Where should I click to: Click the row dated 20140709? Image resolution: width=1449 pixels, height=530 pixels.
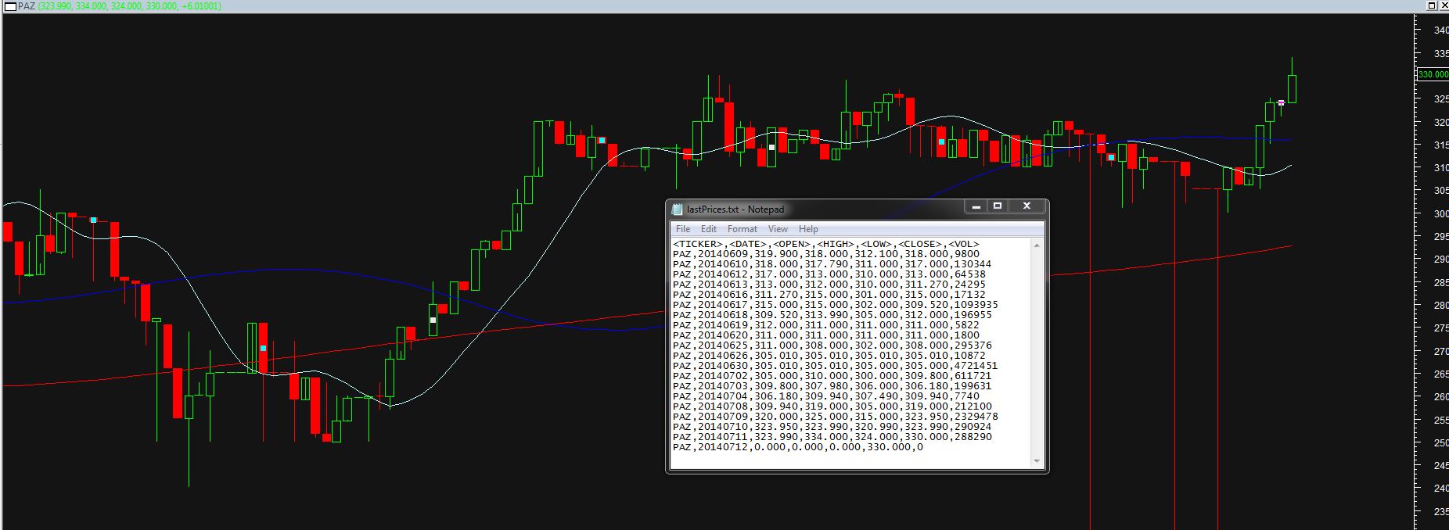click(835, 417)
